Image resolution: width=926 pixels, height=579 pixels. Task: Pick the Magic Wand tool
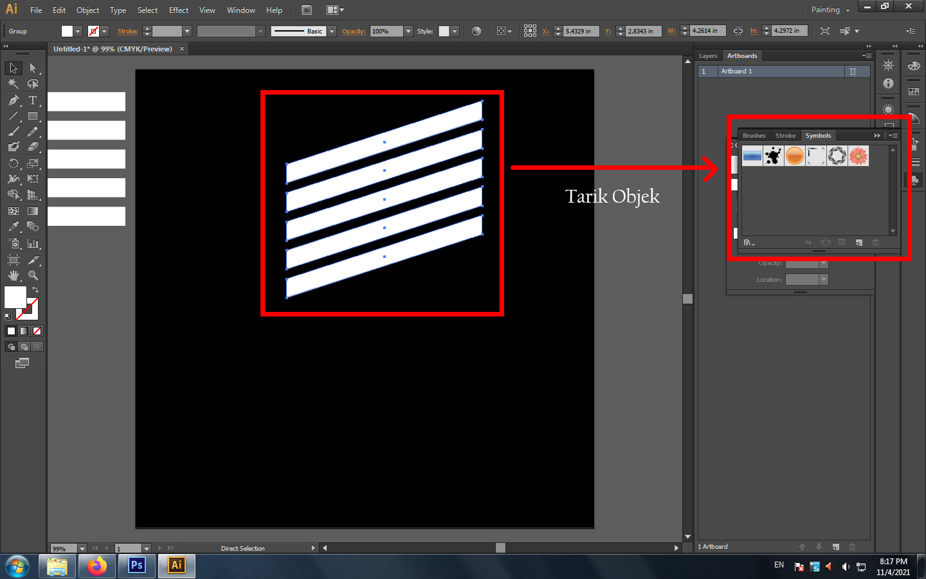(14, 84)
